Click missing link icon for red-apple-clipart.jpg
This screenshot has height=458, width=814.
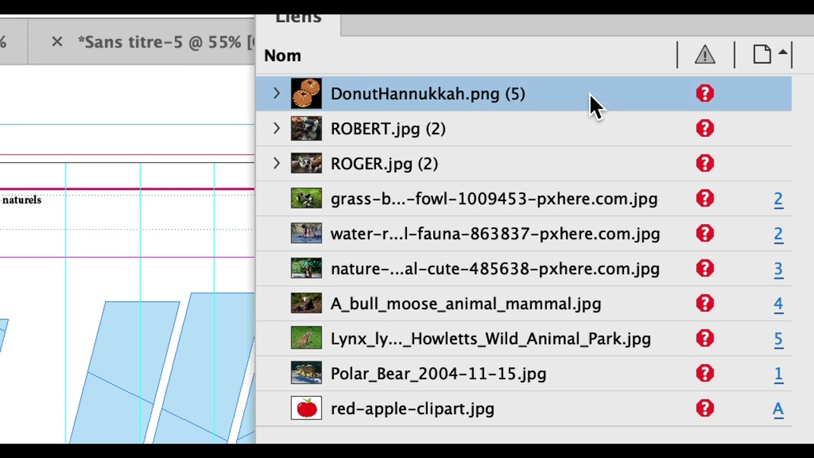click(x=705, y=408)
